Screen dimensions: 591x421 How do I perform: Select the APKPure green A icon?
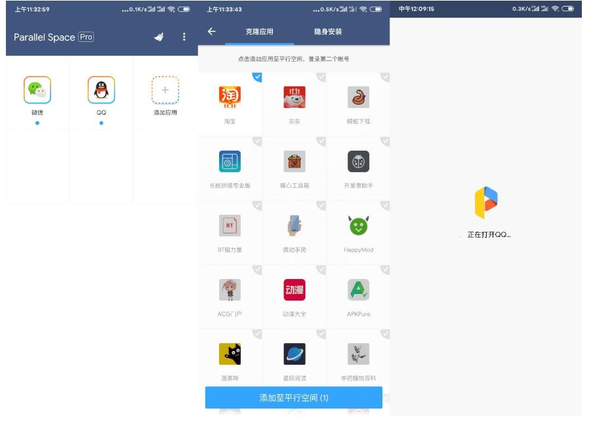point(358,289)
